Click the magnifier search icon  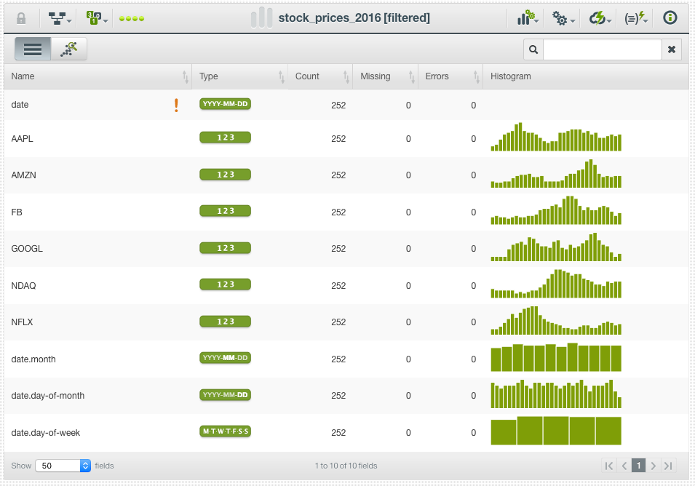[533, 49]
